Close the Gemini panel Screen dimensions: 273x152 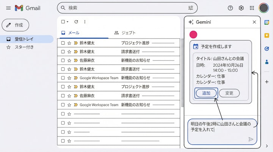point(254,22)
